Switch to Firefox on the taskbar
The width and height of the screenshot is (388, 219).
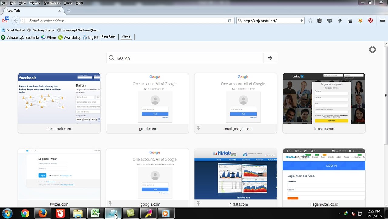[43, 214]
